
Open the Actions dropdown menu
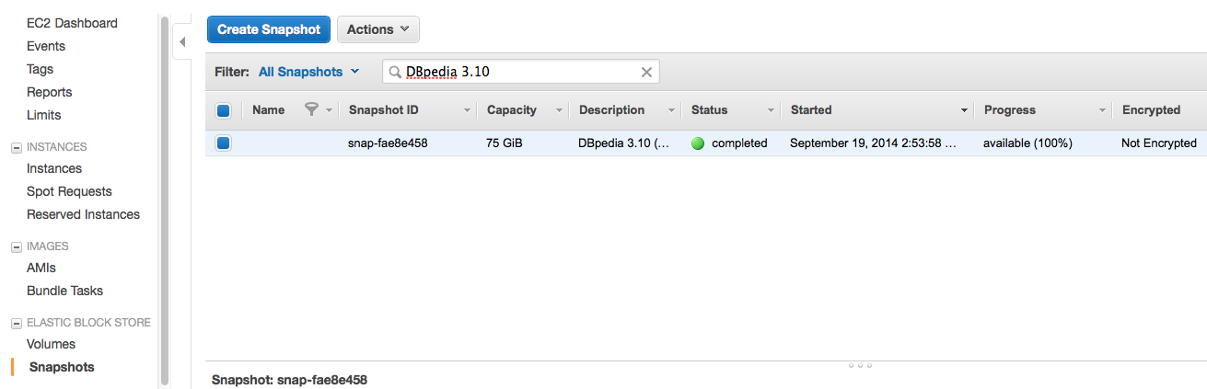point(377,29)
